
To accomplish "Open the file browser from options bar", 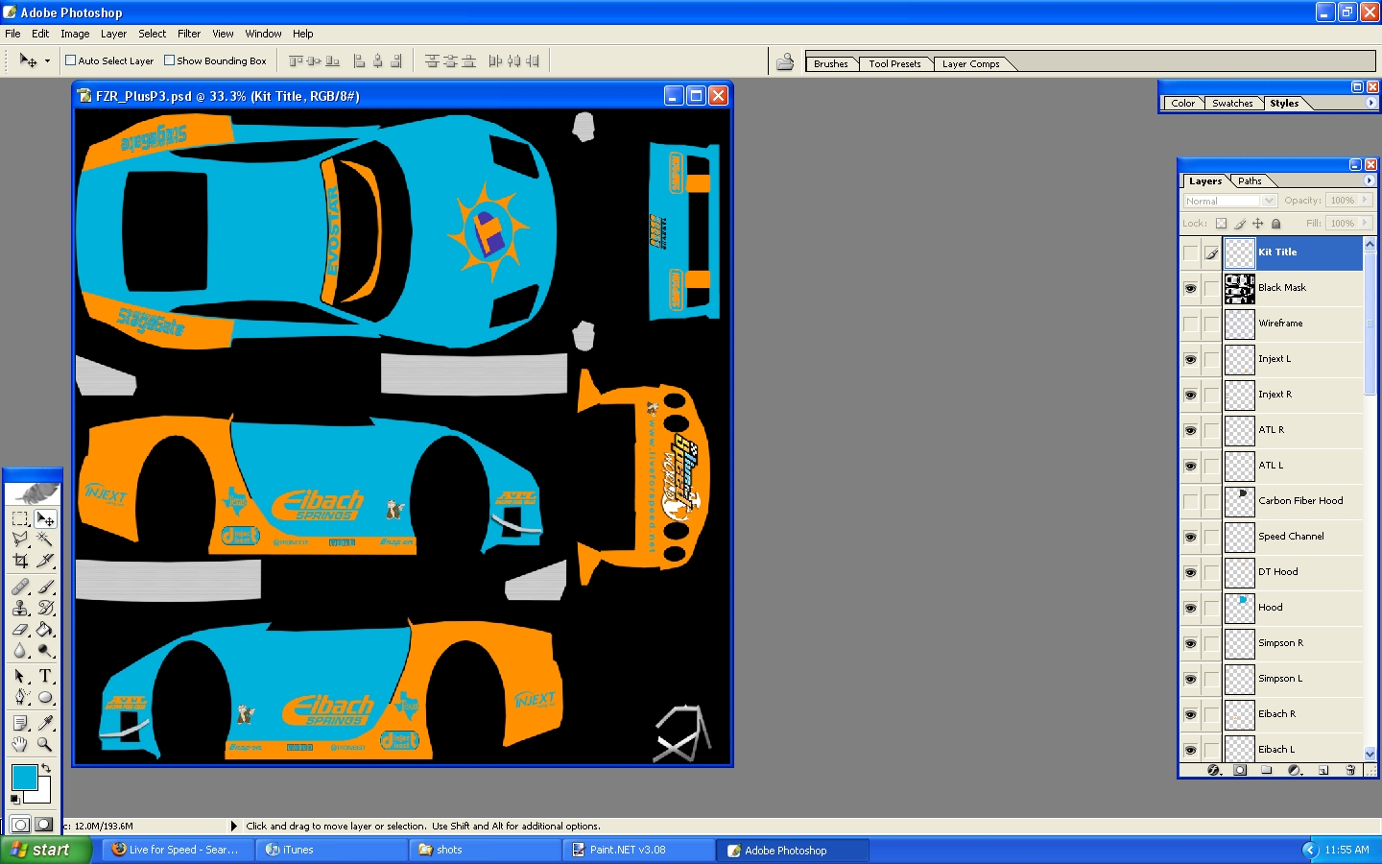I will click(785, 61).
